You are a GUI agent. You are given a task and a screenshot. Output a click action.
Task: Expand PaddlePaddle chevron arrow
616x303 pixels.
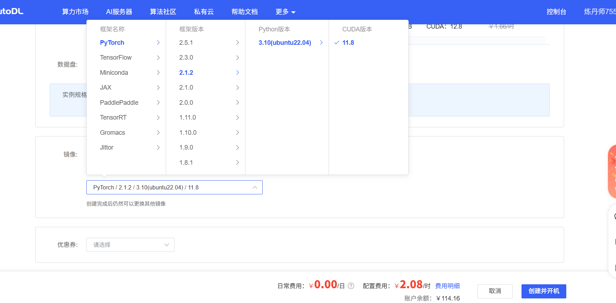tap(158, 103)
